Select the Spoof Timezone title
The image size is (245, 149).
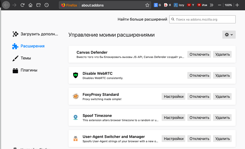(x=97, y=116)
